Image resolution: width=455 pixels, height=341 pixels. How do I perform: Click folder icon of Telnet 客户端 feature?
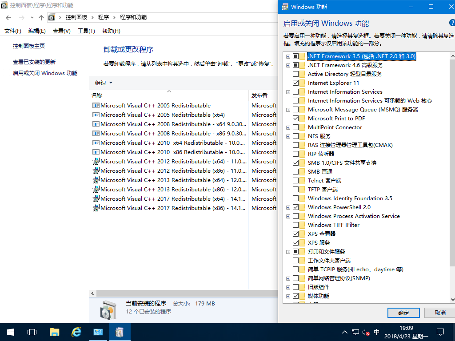(x=302, y=181)
